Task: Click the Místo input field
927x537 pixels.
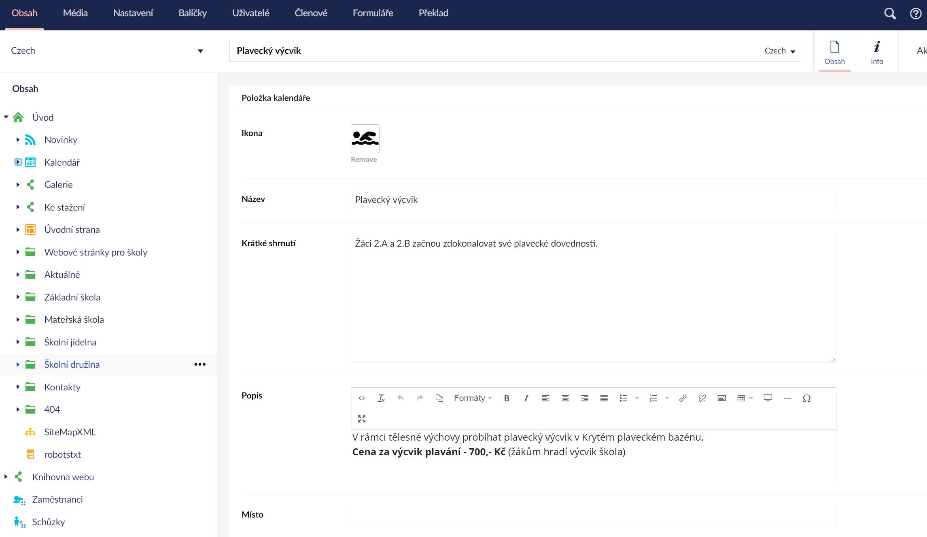Action: coord(593,516)
